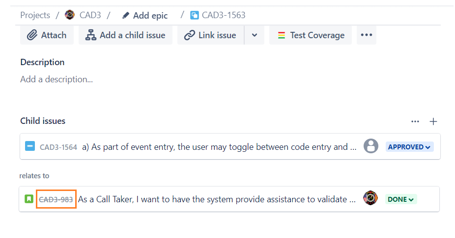Screen dimensions: 455x238
Task: Click the relates to label
Action: point(34,176)
